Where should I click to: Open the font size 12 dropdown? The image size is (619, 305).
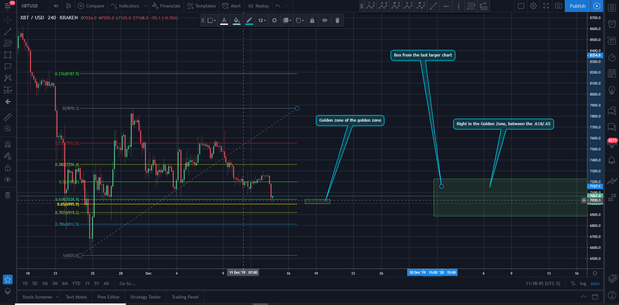point(262,20)
